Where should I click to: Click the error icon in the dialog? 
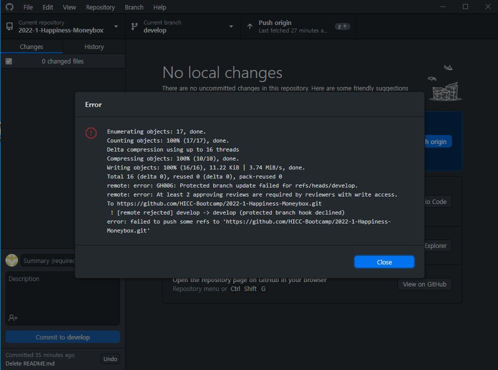click(91, 133)
